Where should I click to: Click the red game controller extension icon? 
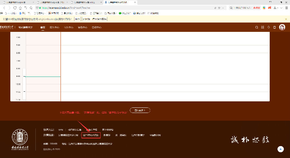tap(270, 8)
